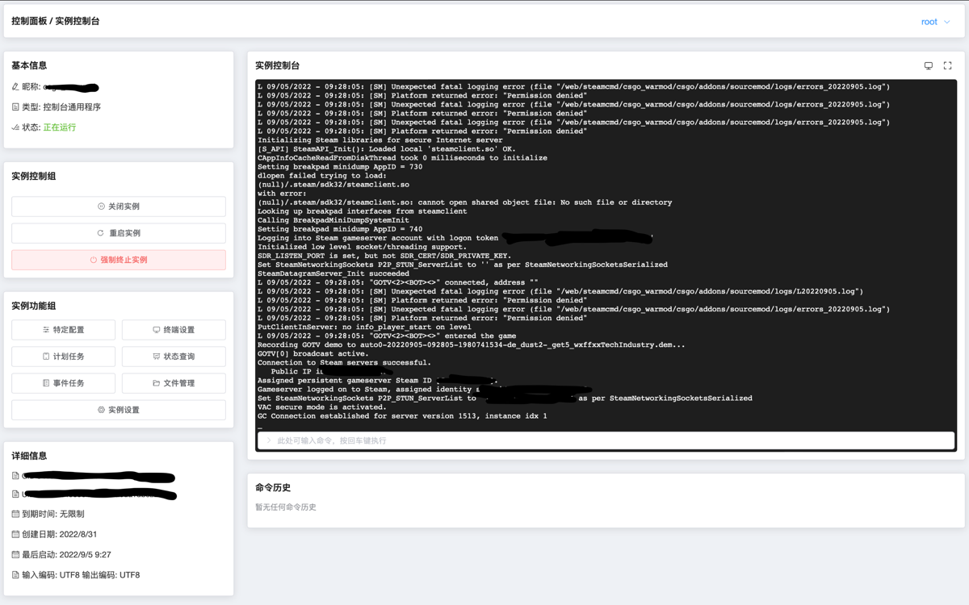Click the 创建日期: 2022/8/31 text
The image size is (969, 605).
click(59, 534)
